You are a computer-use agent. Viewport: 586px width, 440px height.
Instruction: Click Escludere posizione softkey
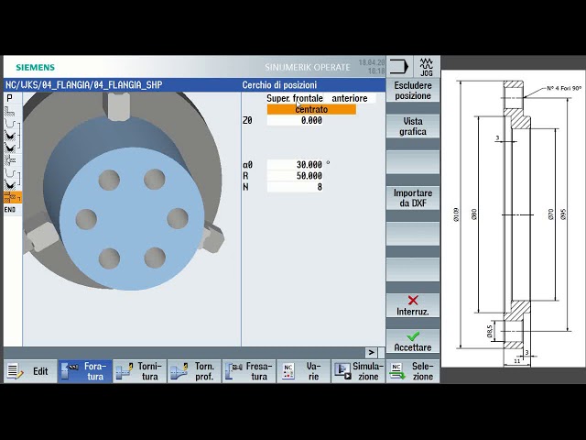pyautogui.click(x=413, y=91)
